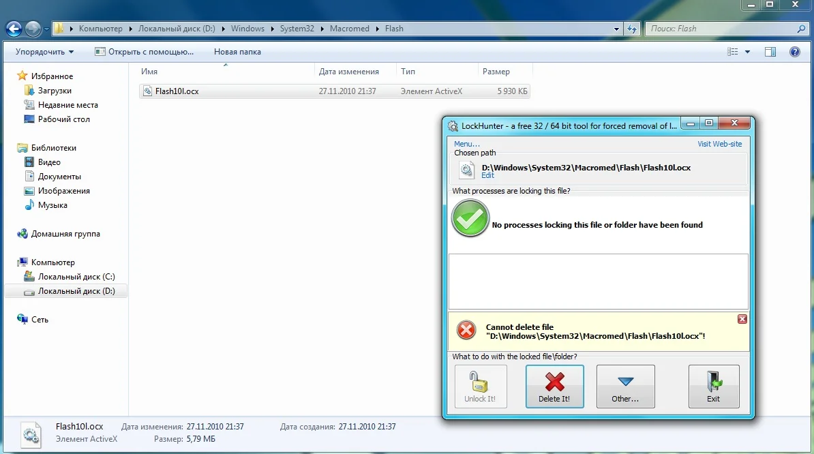This screenshot has height=454, width=814.
Task: Open recent locations dropdown next to navigation arrows
Action: pyautogui.click(x=46, y=29)
